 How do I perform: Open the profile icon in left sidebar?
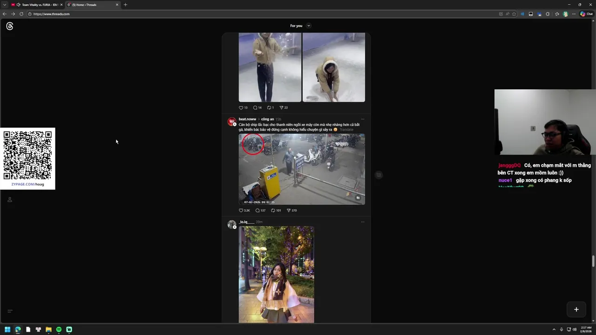[x=9, y=200]
